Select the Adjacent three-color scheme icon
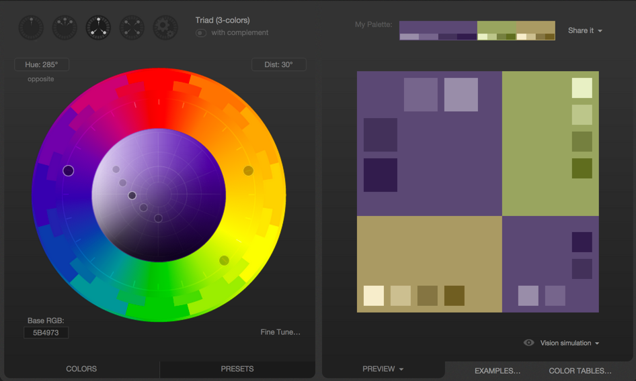The image size is (636, 381). pos(65,28)
